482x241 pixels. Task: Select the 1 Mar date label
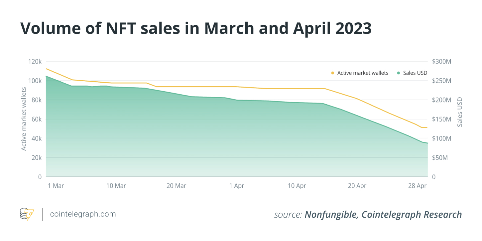coord(56,186)
